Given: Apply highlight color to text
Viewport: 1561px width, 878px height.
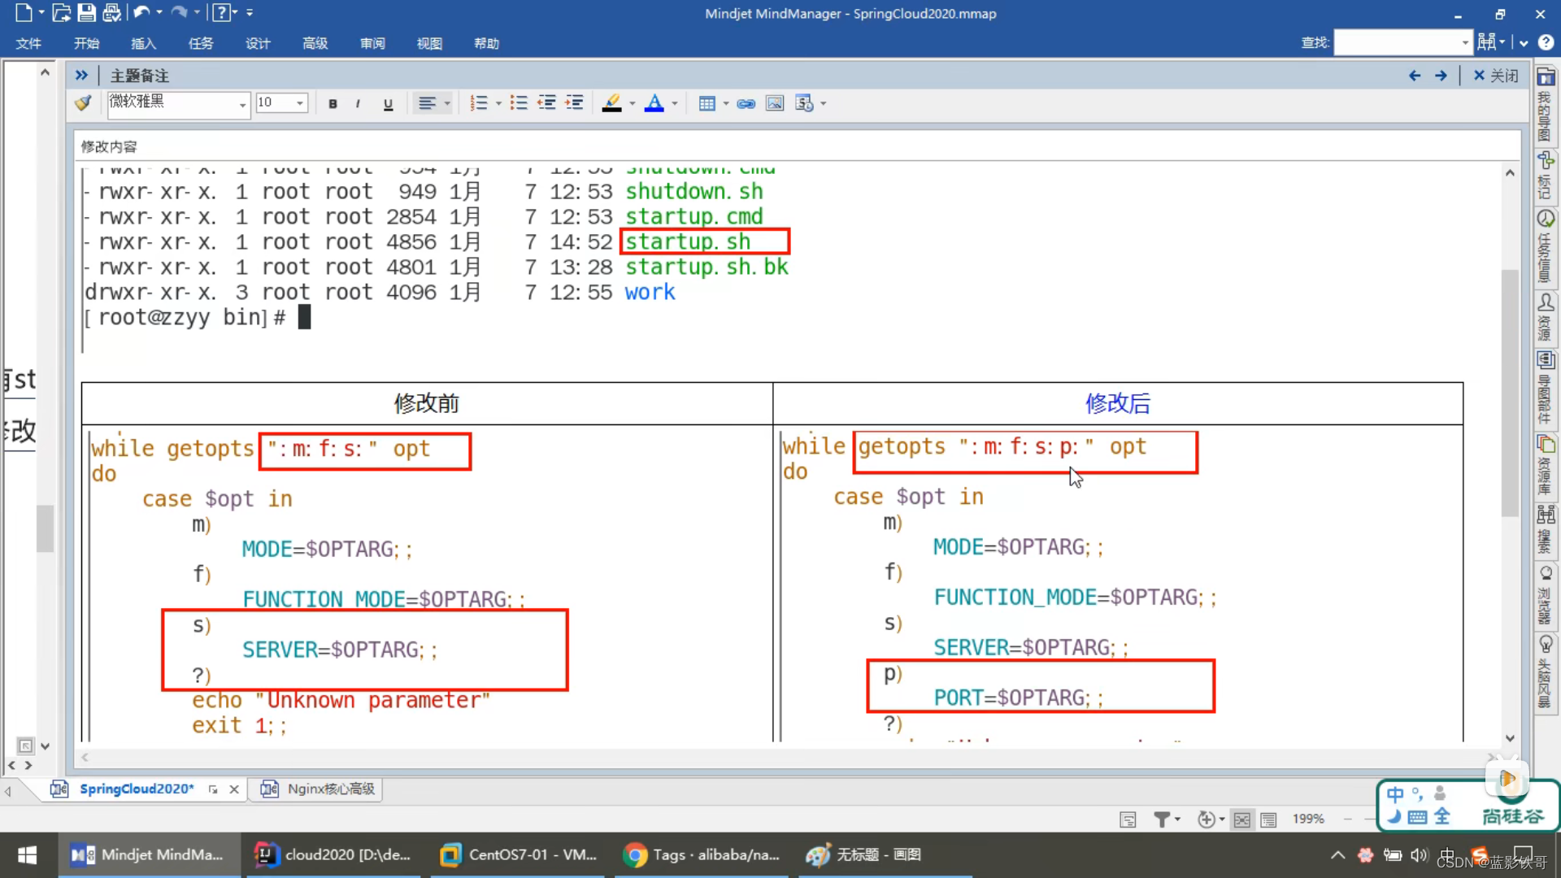Looking at the screenshot, I should 612,103.
